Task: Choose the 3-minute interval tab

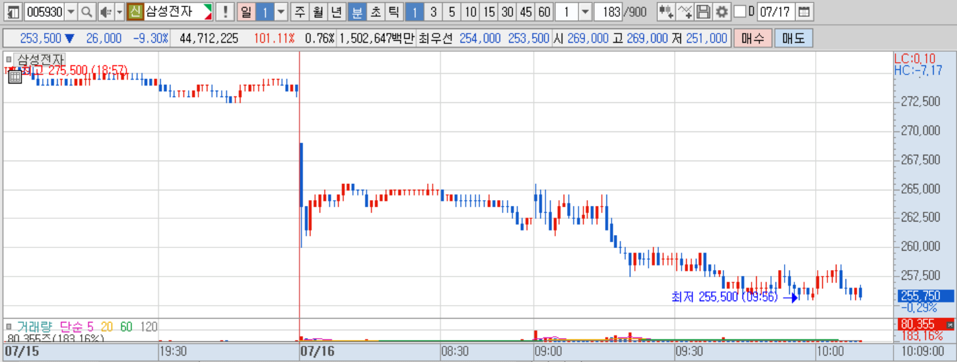Action: click(433, 12)
